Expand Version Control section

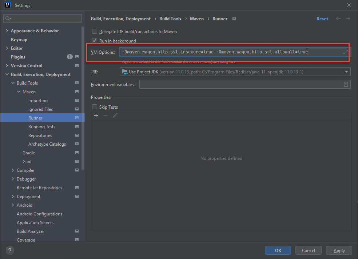coord(7,65)
